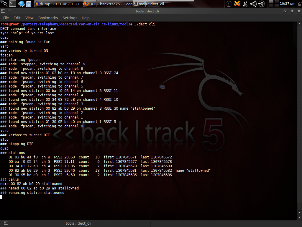Open the Bookmarks menu
Screen dimensions: 302x227
[48, 18]
